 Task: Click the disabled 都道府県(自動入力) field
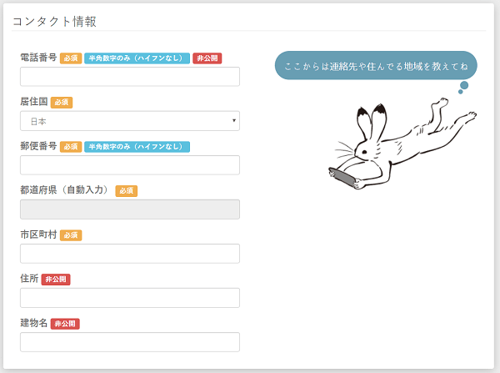pos(130,209)
